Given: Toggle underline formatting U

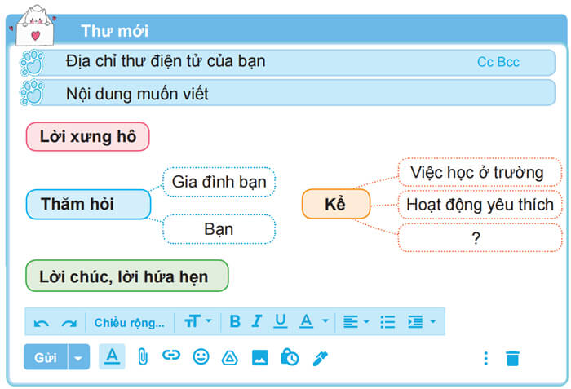Looking at the screenshot, I should point(281,321).
